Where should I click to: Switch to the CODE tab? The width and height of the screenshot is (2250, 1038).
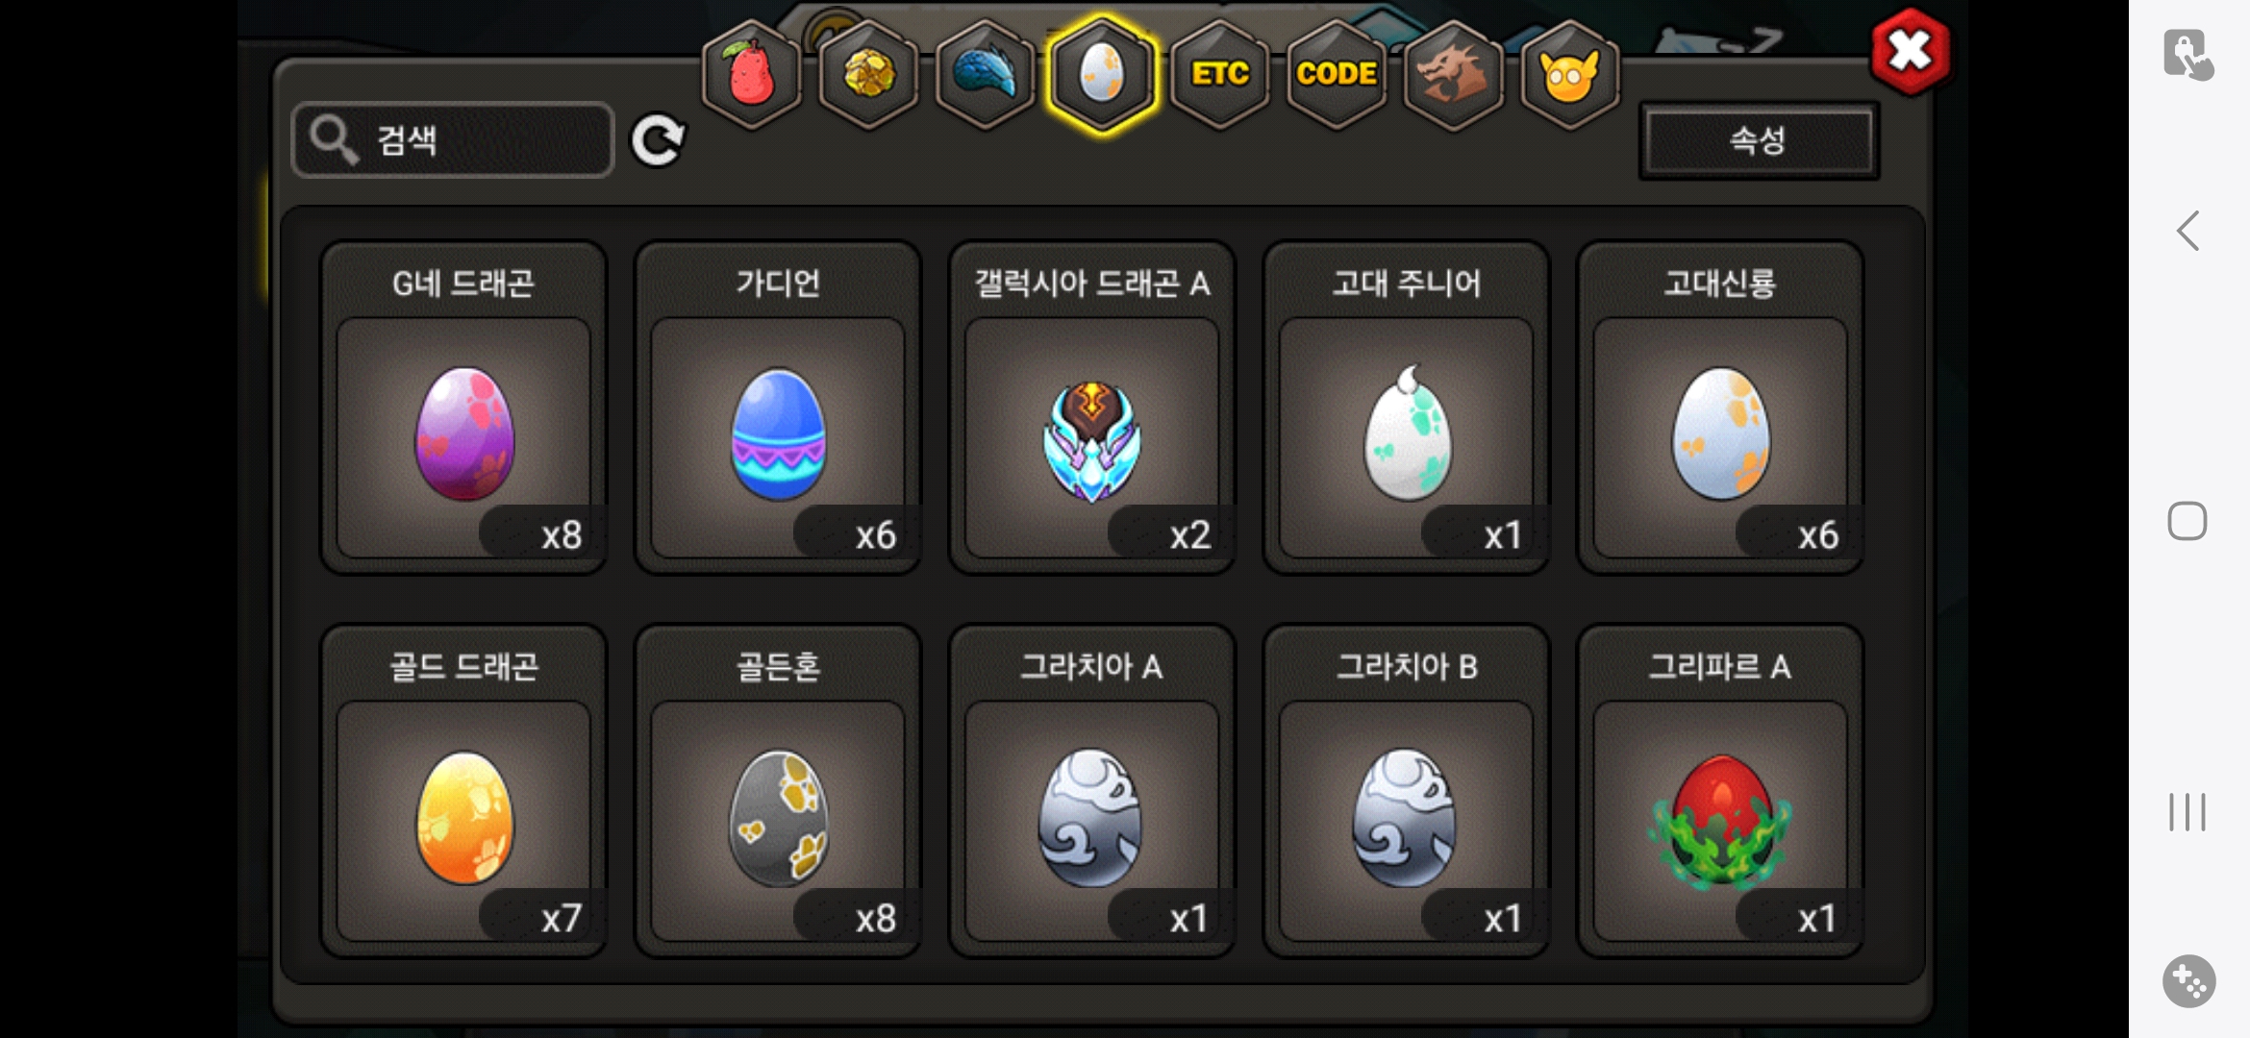tap(1337, 74)
